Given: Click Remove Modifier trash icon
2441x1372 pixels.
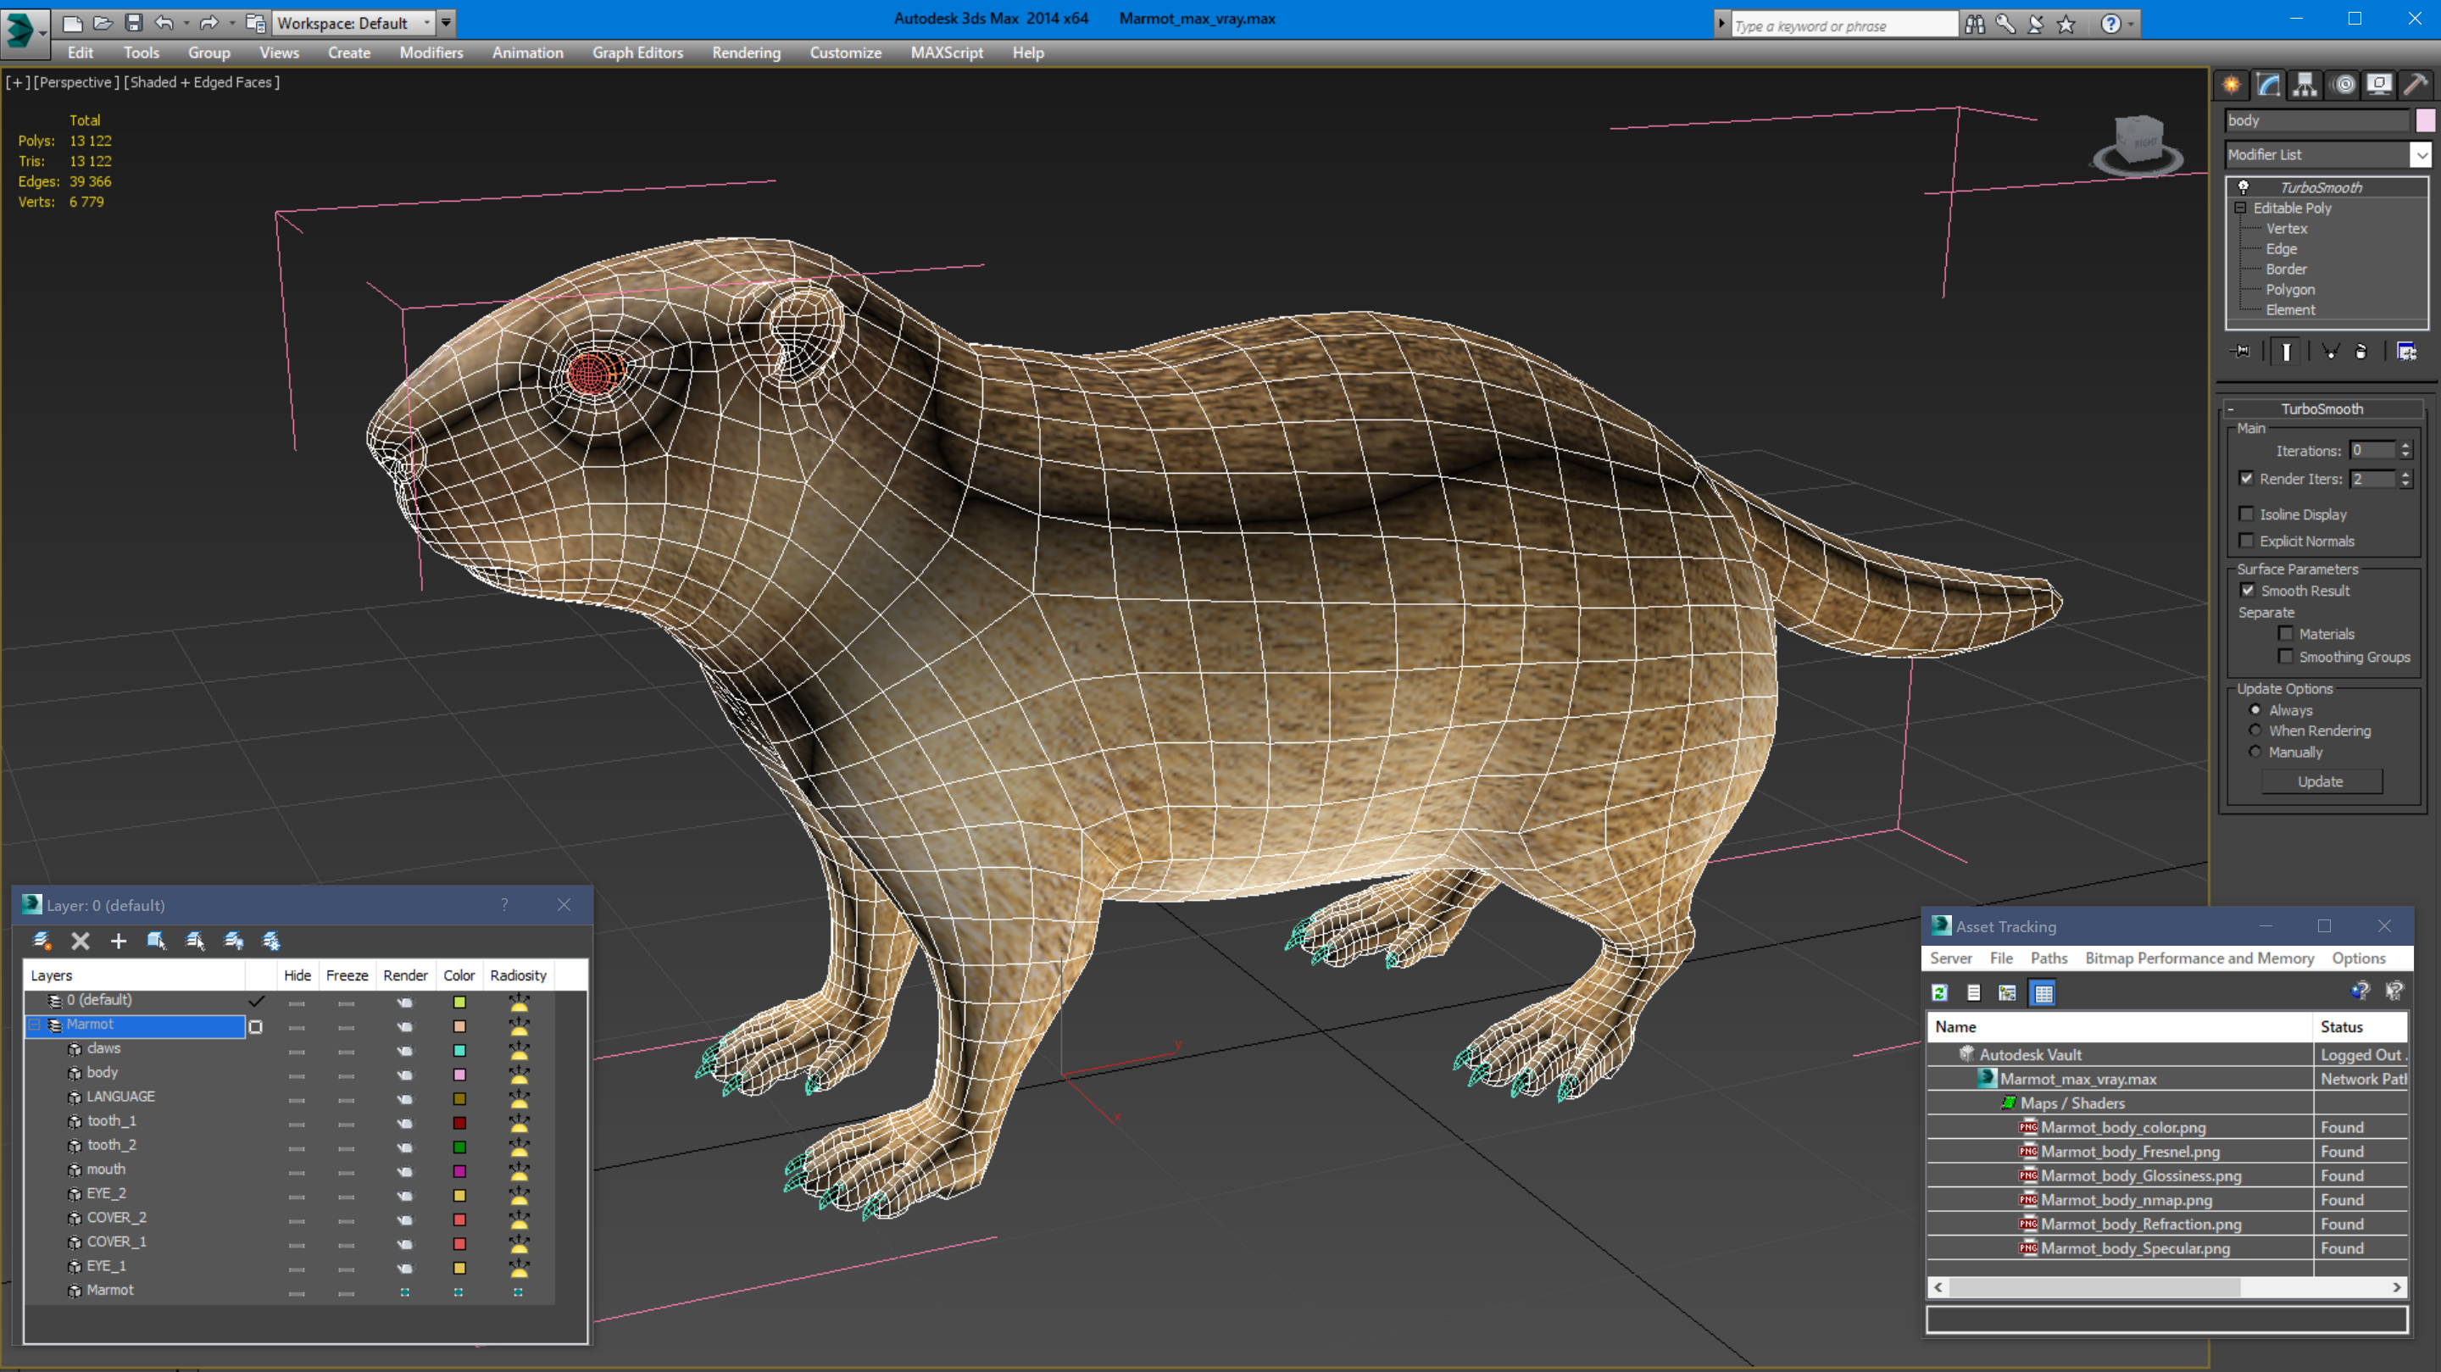Looking at the screenshot, I should (x=2361, y=352).
